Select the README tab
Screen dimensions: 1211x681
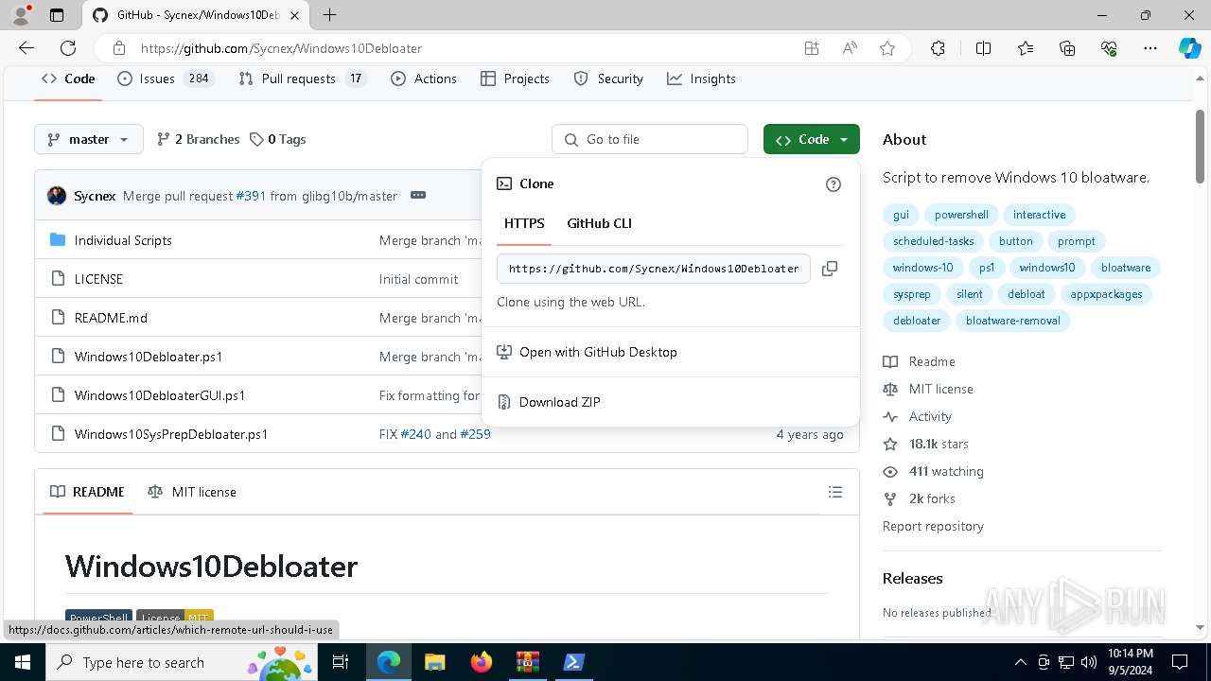tap(88, 492)
